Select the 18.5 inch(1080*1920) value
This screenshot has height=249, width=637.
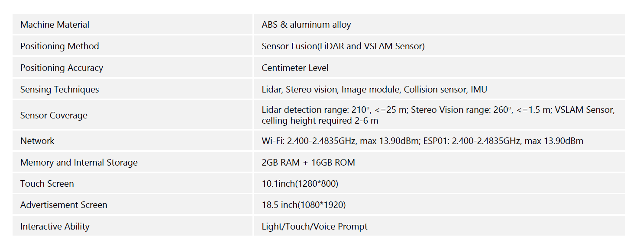304,205
